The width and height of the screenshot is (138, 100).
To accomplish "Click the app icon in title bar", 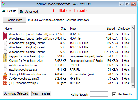I will click(x=4, y=4).
